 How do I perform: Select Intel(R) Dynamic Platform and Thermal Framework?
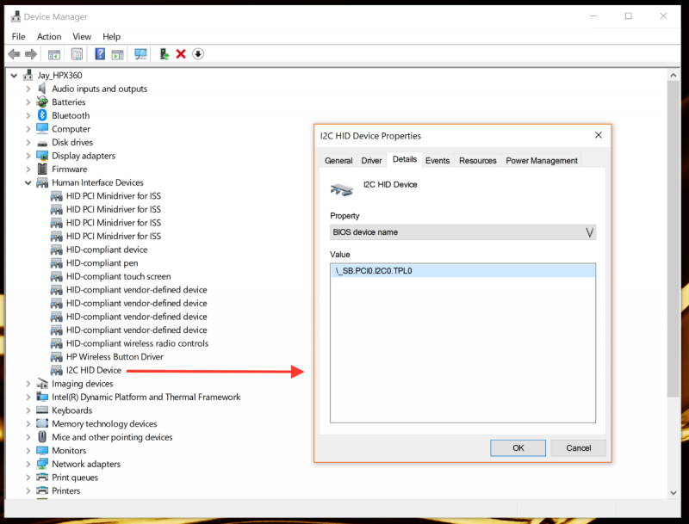[x=146, y=398]
